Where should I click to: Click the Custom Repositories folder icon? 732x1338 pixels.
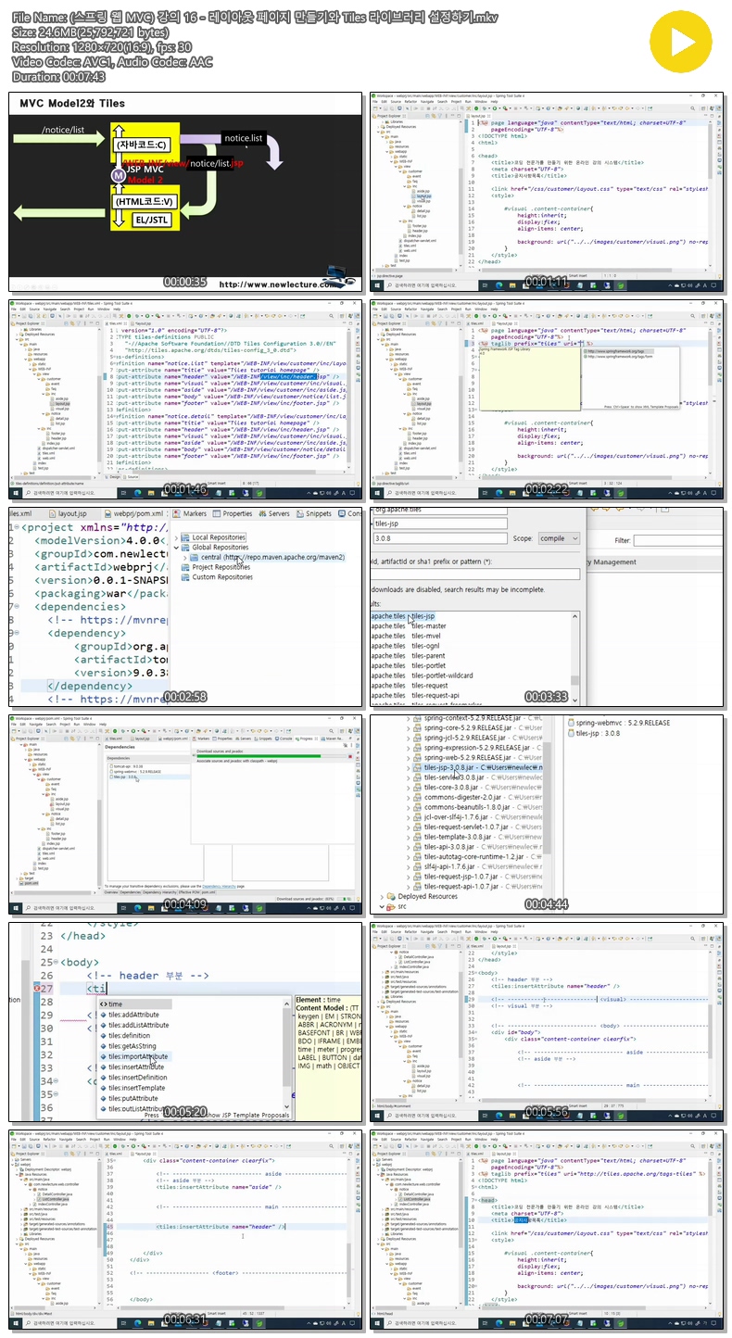[x=185, y=577]
